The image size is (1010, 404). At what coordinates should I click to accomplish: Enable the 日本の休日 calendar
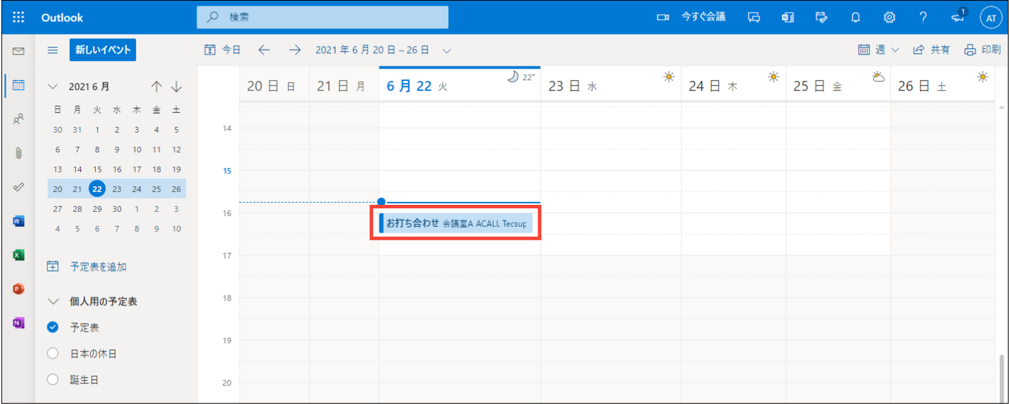point(52,354)
